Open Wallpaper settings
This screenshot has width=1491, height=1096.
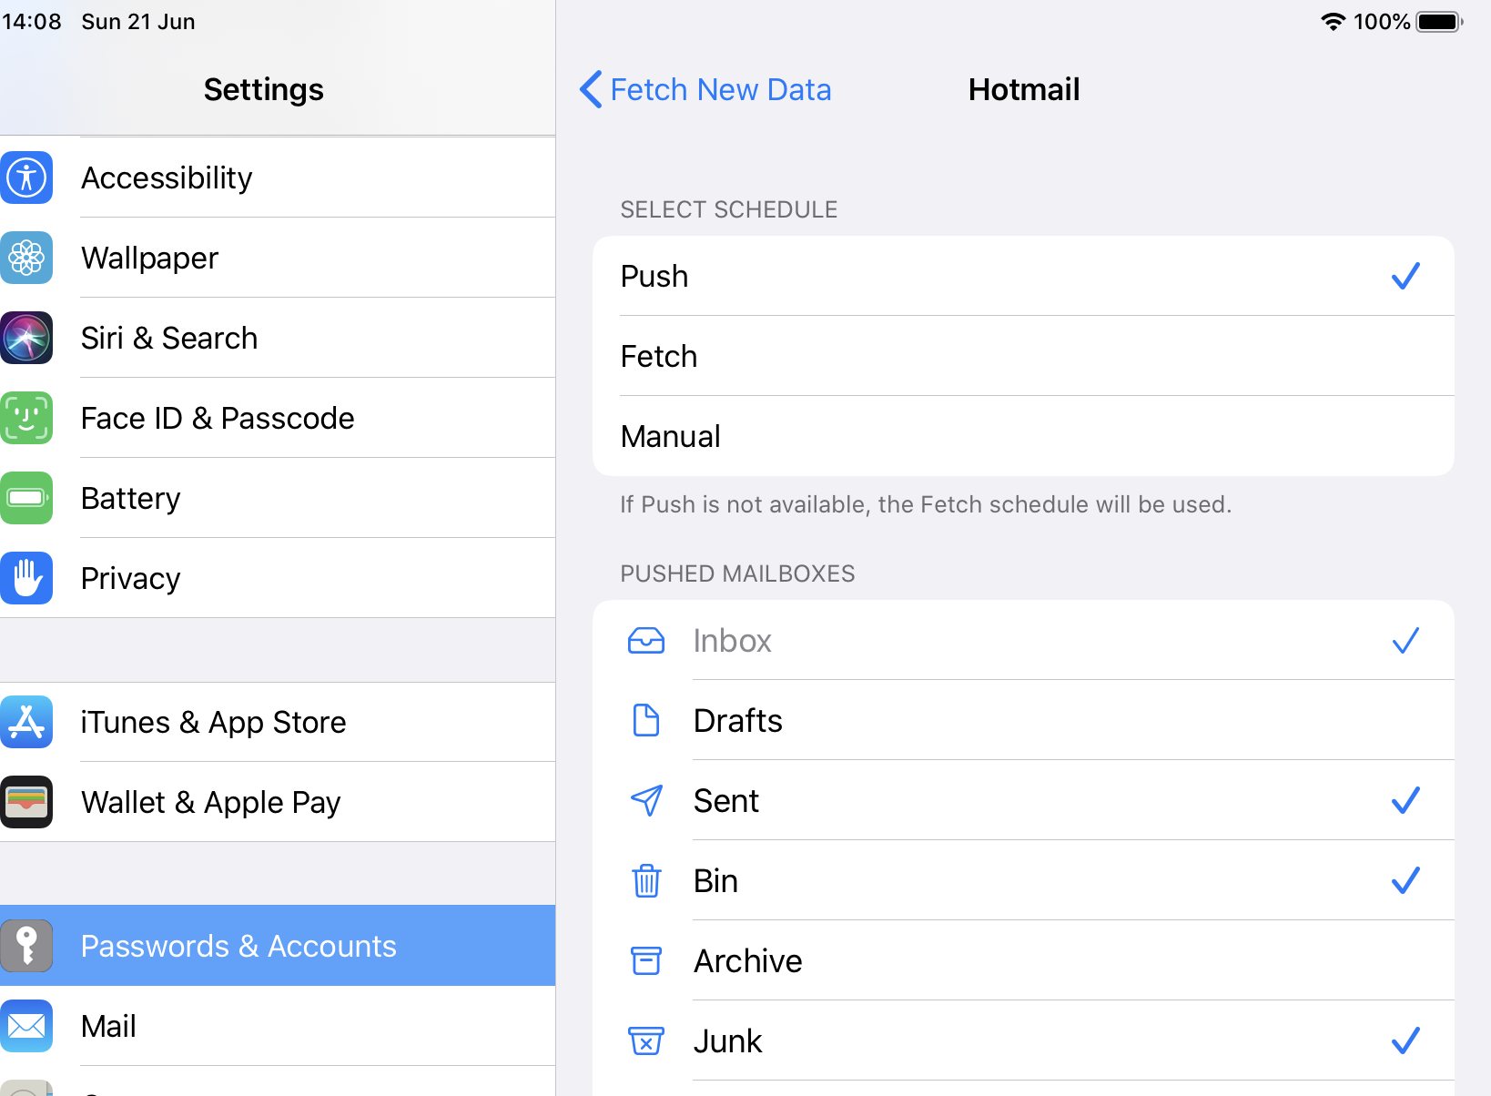[x=278, y=258]
